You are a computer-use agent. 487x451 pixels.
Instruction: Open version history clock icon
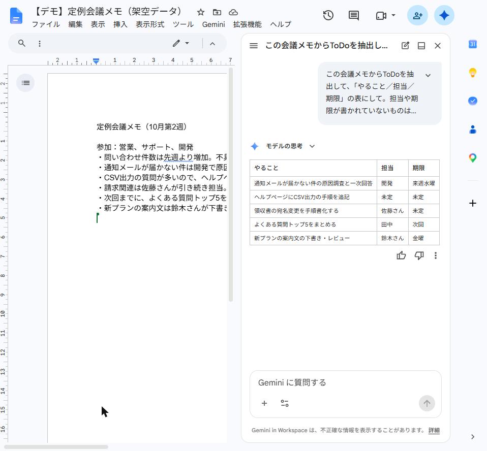pyautogui.click(x=328, y=15)
